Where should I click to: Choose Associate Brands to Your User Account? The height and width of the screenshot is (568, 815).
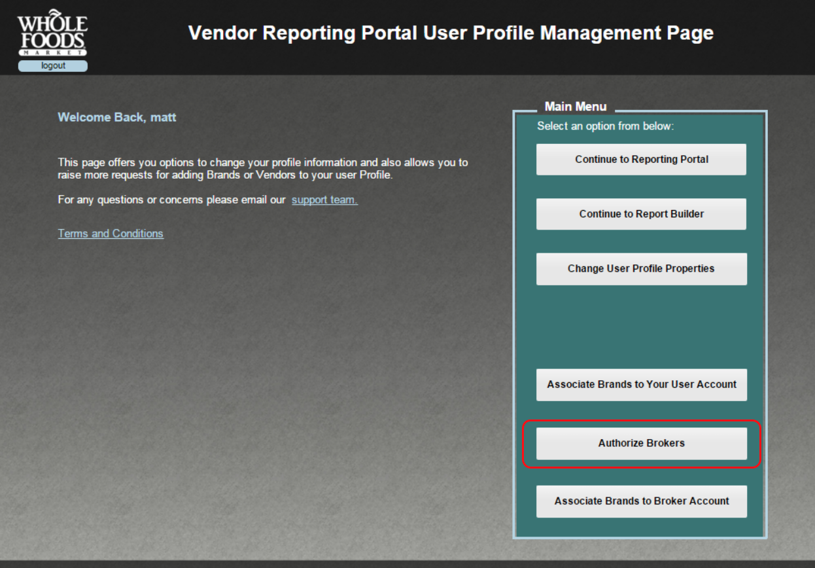click(x=641, y=385)
